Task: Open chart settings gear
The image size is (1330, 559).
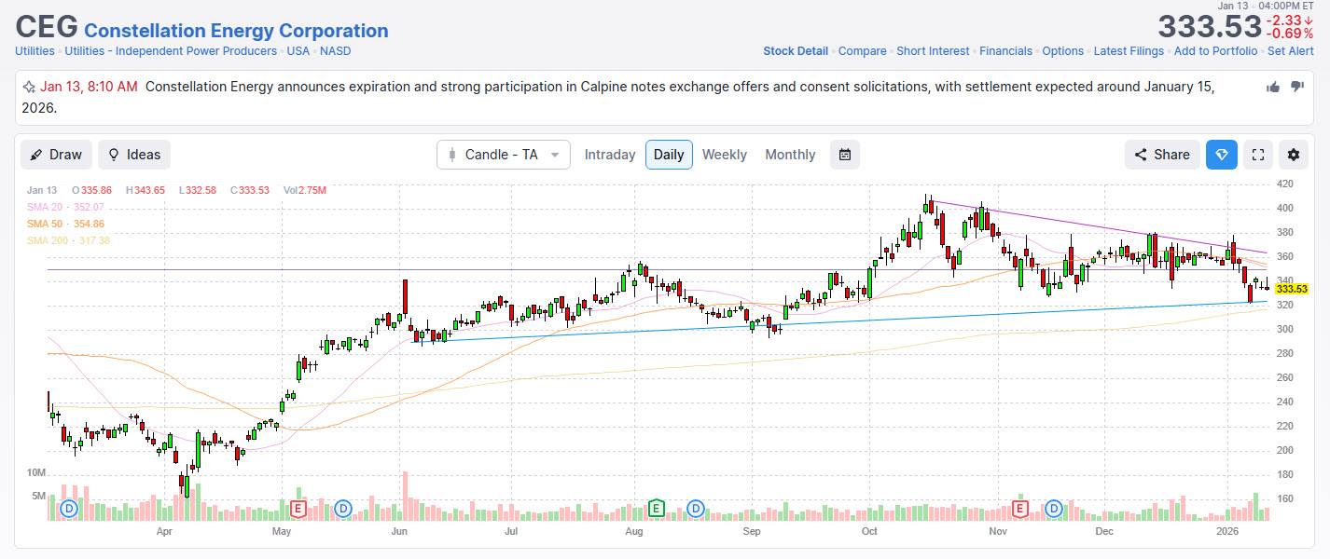Action: click(x=1294, y=155)
